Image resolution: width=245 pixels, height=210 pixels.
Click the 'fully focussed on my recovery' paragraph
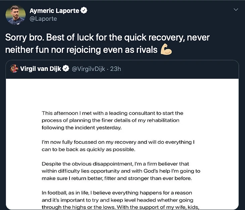pos(118,146)
